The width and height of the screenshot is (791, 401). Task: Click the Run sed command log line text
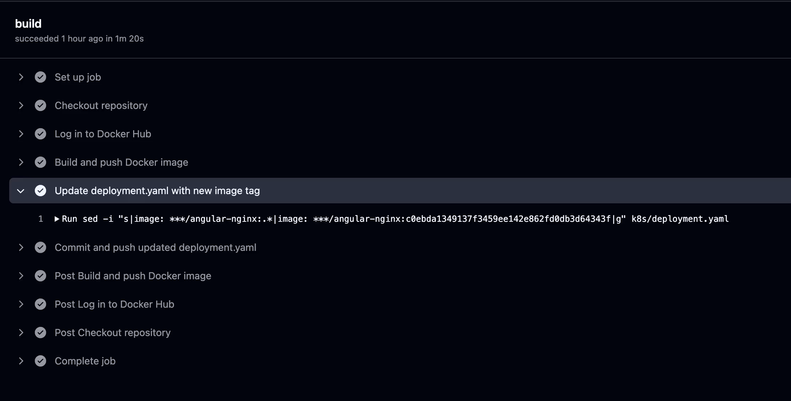click(395, 219)
